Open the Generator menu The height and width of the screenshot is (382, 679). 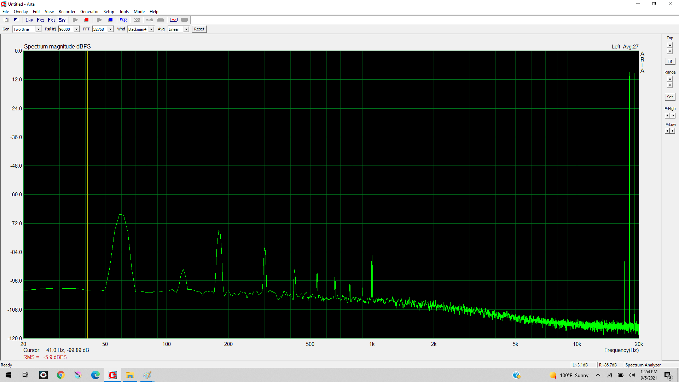[89, 12]
